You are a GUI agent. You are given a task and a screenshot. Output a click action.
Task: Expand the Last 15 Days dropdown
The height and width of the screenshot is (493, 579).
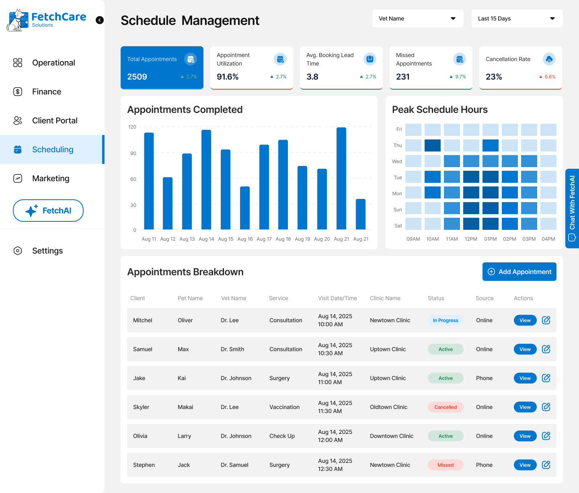tap(517, 18)
